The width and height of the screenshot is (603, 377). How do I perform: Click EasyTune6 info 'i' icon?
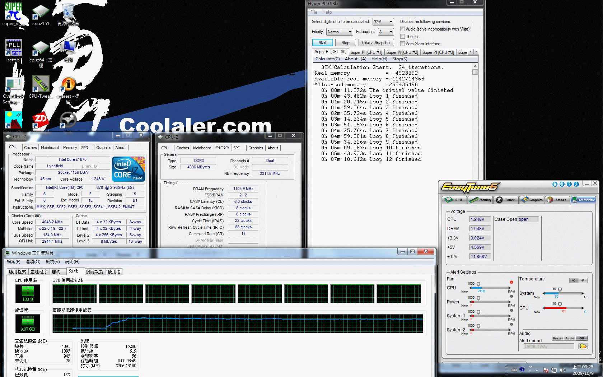pyautogui.click(x=576, y=184)
